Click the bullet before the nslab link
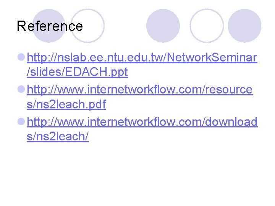 coord(21,58)
